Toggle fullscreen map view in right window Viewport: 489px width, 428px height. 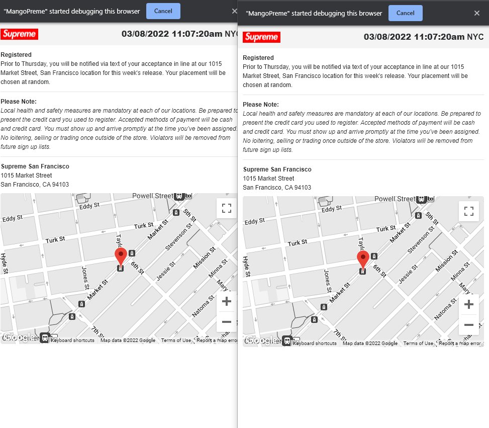(x=469, y=211)
